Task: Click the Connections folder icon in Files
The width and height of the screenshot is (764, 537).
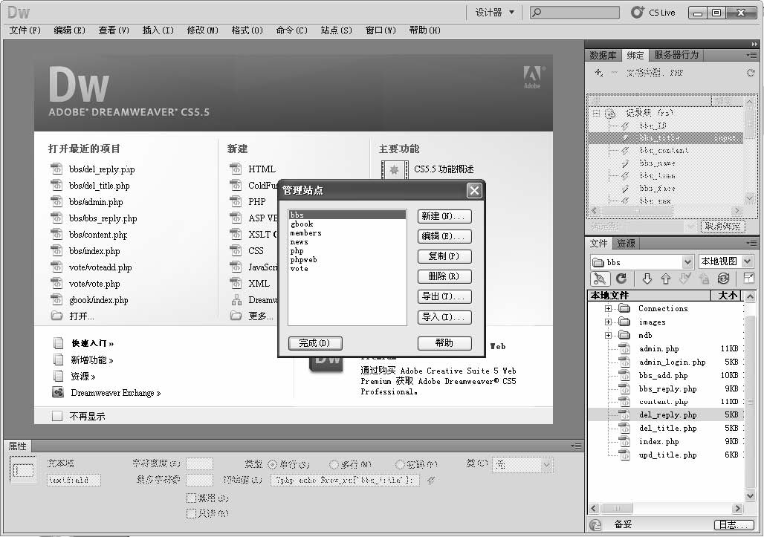Action: tap(624, 308)
